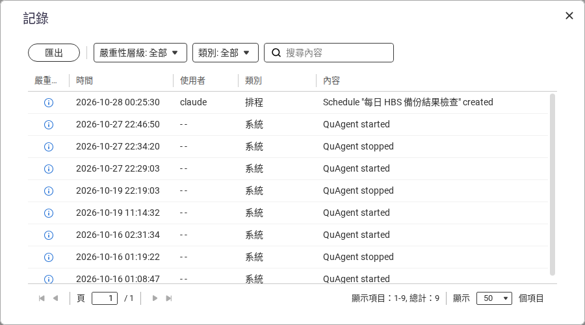The image size is (585, 325).
Task: Click 'QuAgent started' in the 02:31:34 row
Action: click(x=356, y=235)
